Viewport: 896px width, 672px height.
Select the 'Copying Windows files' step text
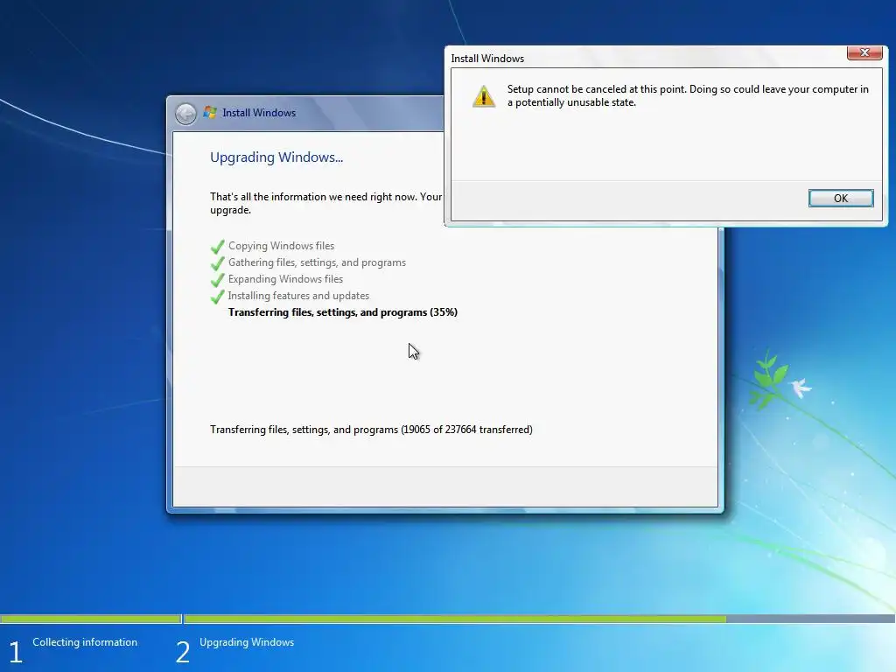[281, 246]
